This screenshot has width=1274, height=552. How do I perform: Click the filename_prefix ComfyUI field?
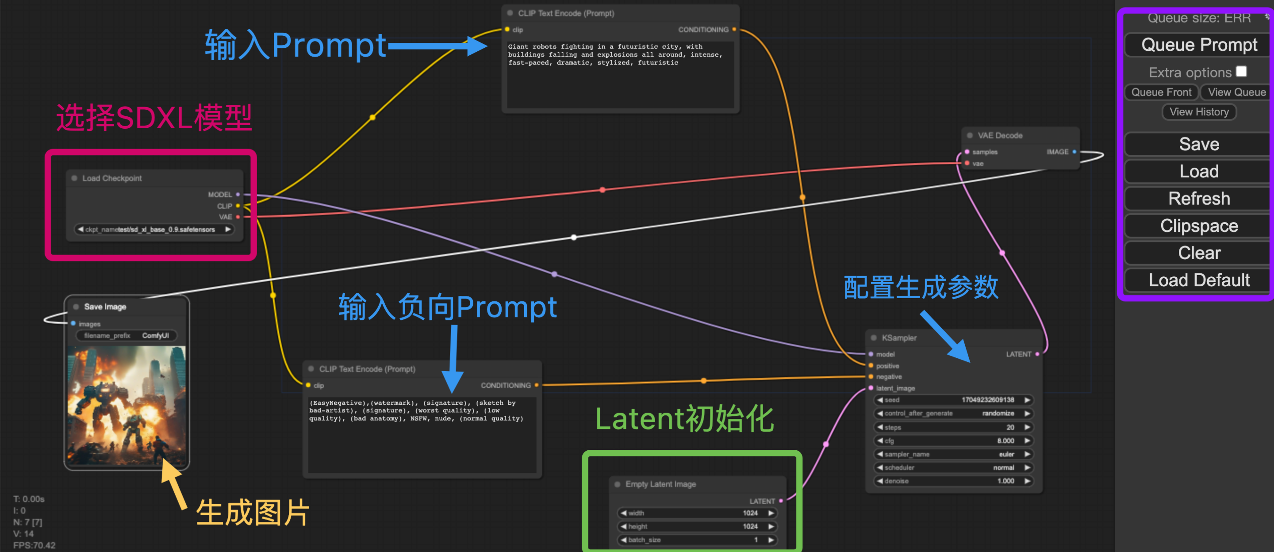(126, 335)
